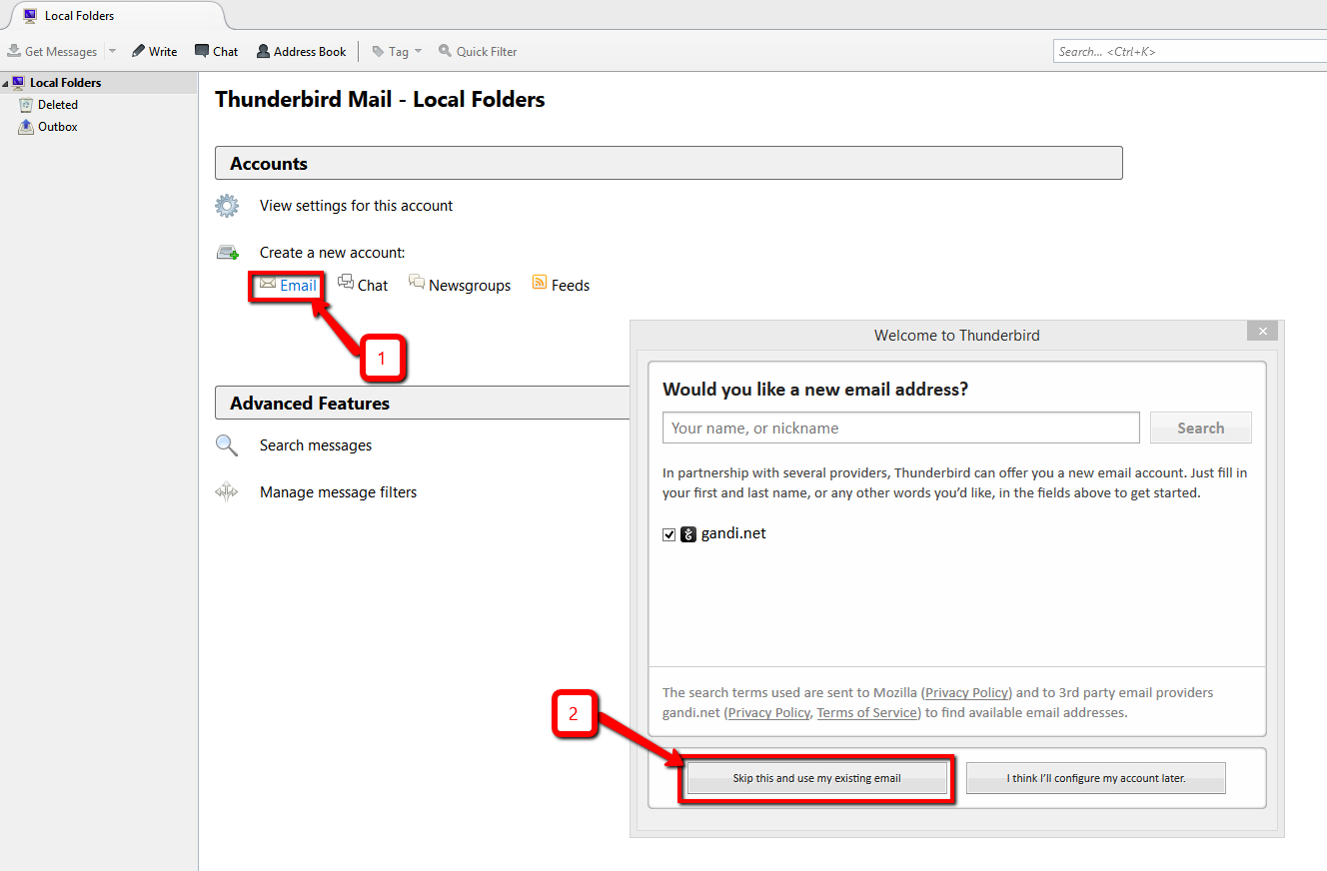Screen dimensions: 1327x871
Task: Click the Tag toolbar button
Action: [390, 51]
